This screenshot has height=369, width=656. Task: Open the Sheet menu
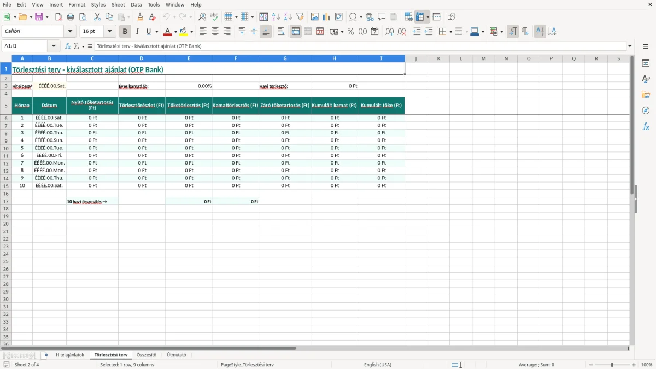[x=118, y=4]
